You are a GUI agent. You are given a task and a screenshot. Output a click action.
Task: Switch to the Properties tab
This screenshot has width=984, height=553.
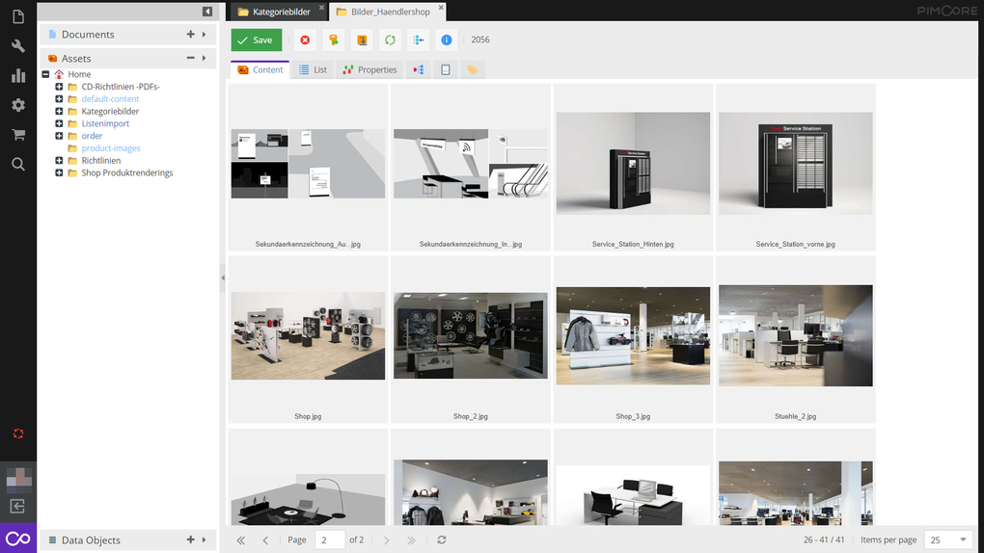click(x=369, y=69)
